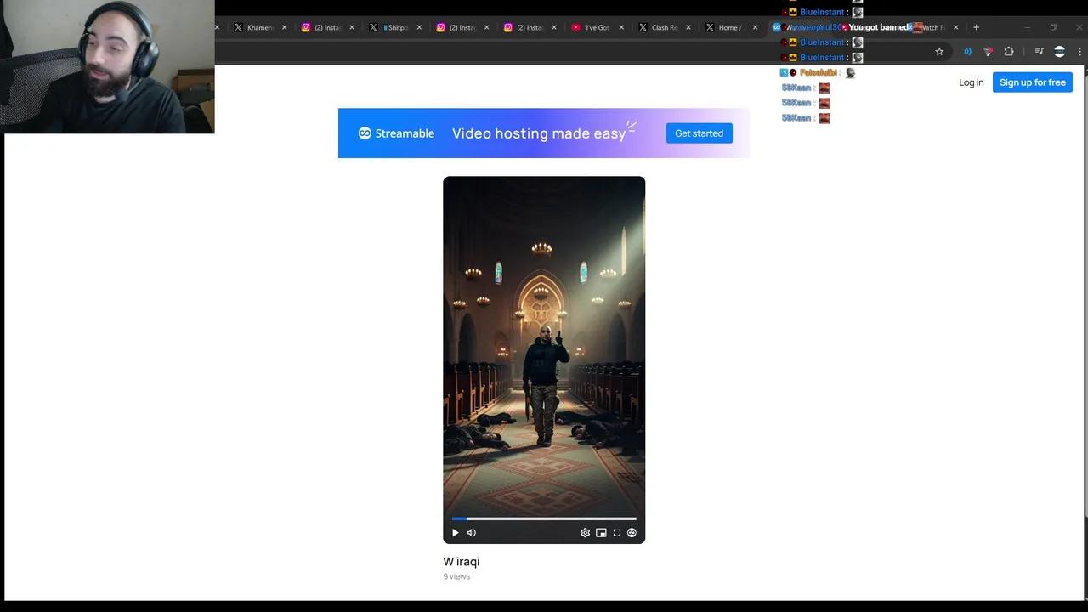
Task: Close the Clash Re tab
Action: click(x=688, y=27)
